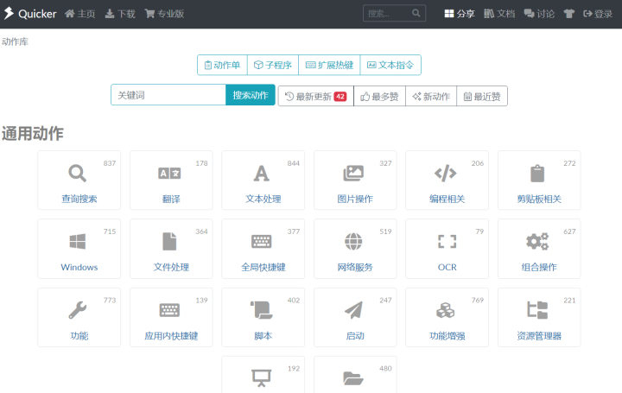622x393 pixels.
Task: Open the 分享 share menu
Action: coord(460,14)
